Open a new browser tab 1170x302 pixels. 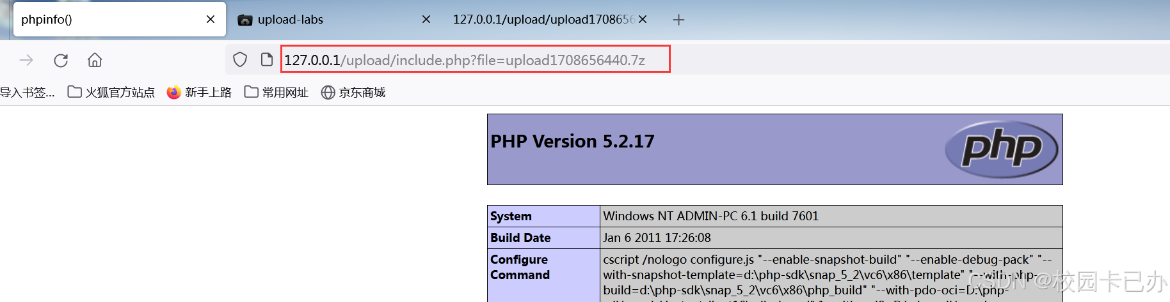click(678, 20)
